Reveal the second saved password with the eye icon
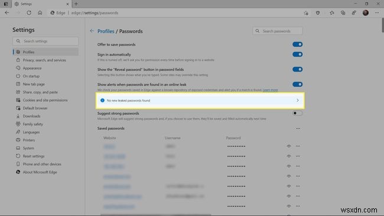 289,156
